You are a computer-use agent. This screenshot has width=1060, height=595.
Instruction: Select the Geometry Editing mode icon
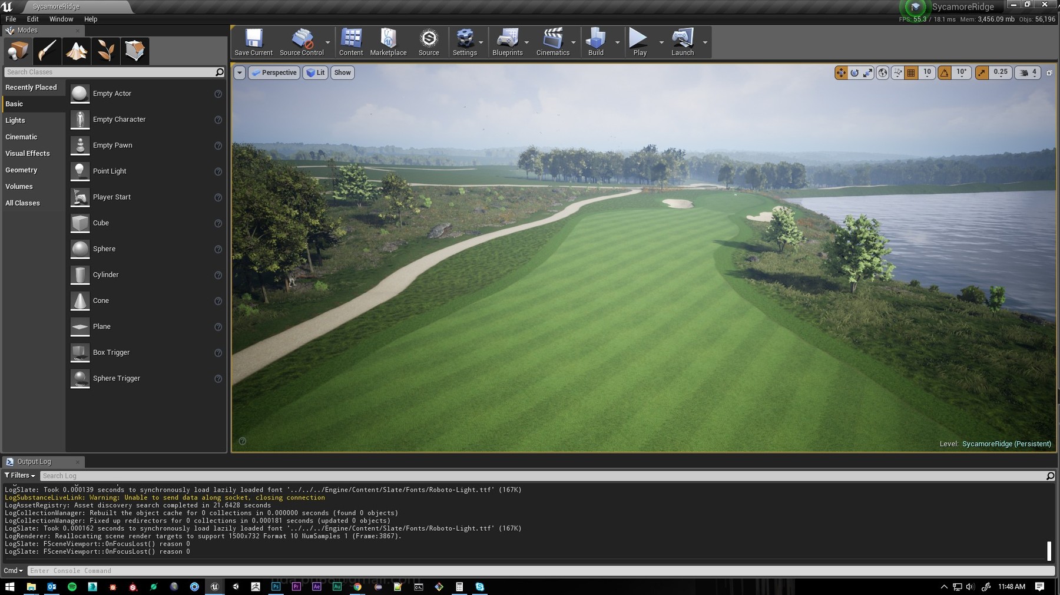tap(135, 51)
